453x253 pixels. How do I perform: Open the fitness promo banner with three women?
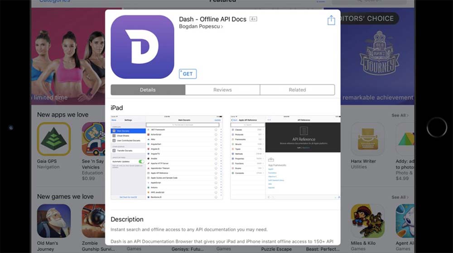(68, 56)
